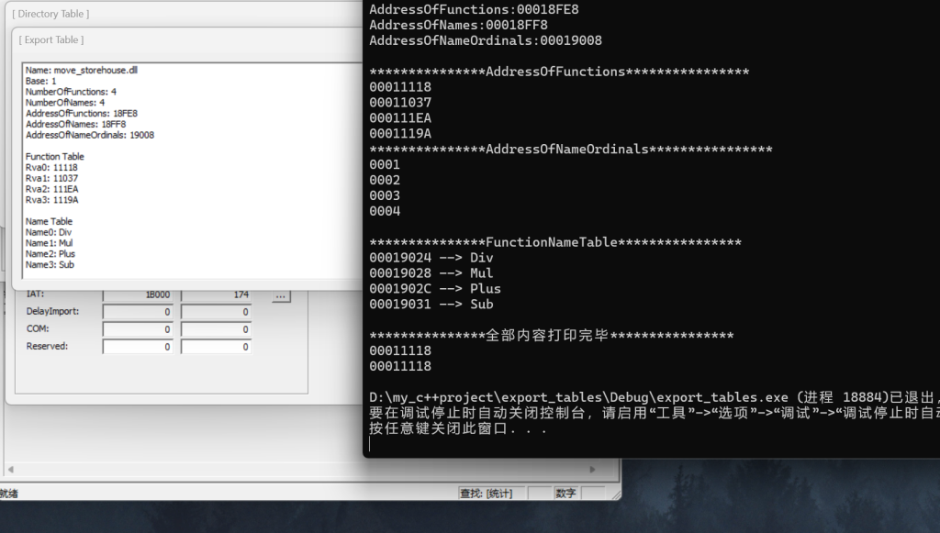Click the '...' button in the IAT row
The width and height of the screenshot is (940, 533).
[282, 295]
